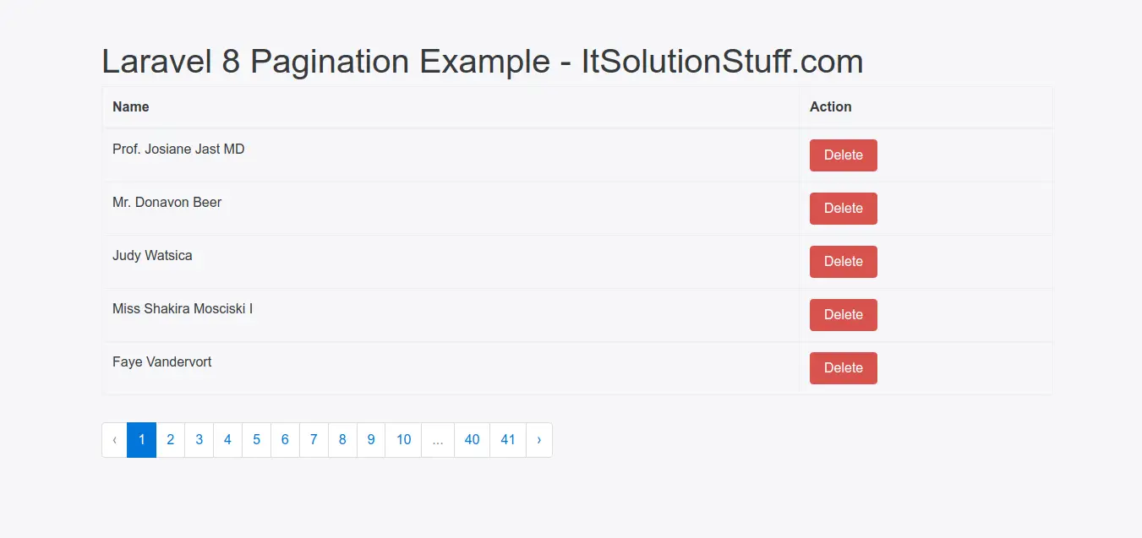1142x538 pixels.
Task: Click the next page arrow
Action: pos(539,439)
